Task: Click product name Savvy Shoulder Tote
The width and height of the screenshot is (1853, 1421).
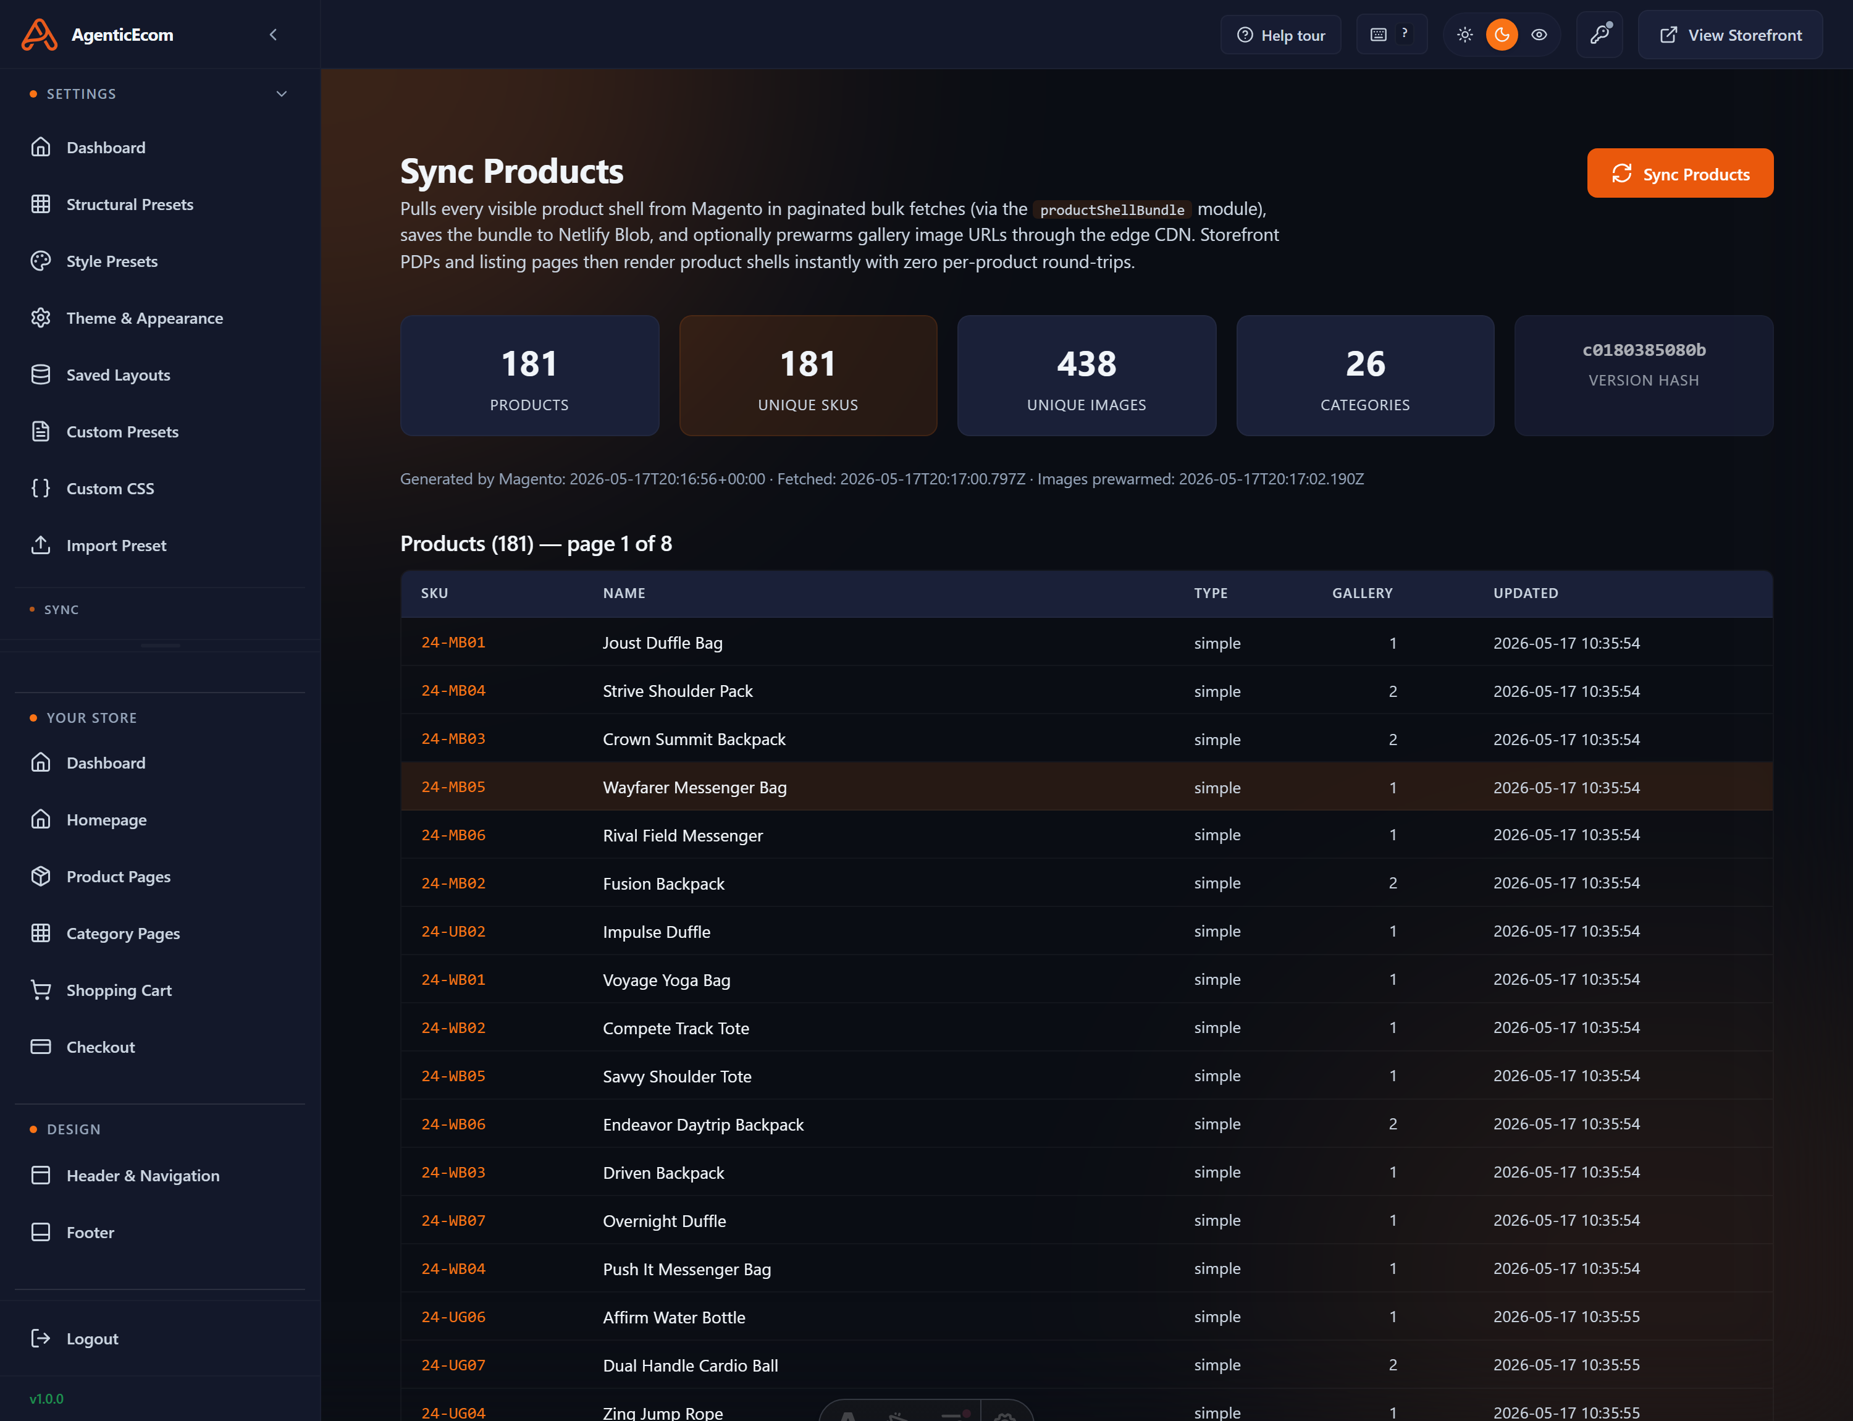Action: click(x=678, y=1076)
